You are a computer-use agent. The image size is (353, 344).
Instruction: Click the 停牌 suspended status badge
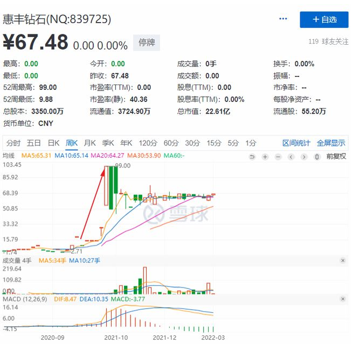(x=147, y=43)
